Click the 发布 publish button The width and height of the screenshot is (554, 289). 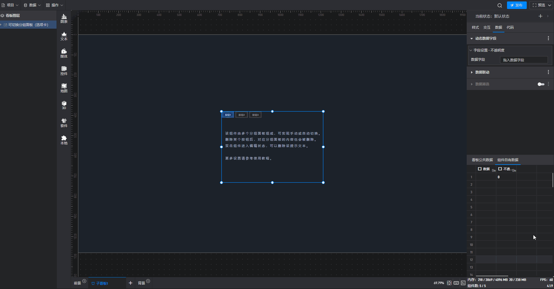click(517, 5)
